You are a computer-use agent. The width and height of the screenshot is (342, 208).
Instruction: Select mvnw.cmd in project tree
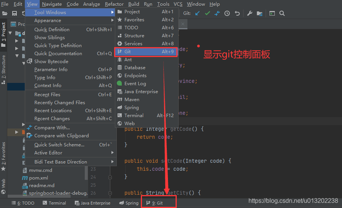point(37,170)
